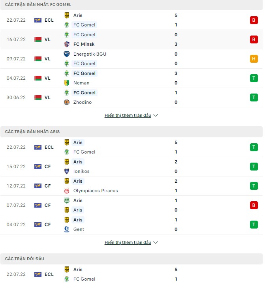Screen dimensions: 267x283
Task: Click the Olympiacos Piraeus logo
Action: click(66, 191)
